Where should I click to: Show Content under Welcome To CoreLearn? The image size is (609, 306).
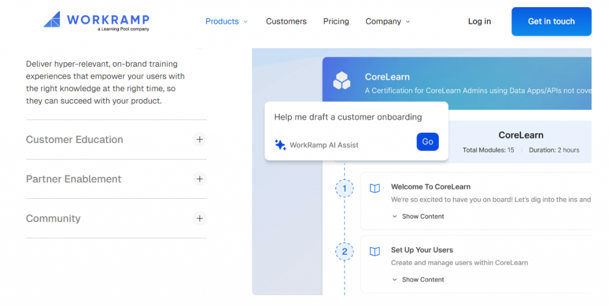418,217
